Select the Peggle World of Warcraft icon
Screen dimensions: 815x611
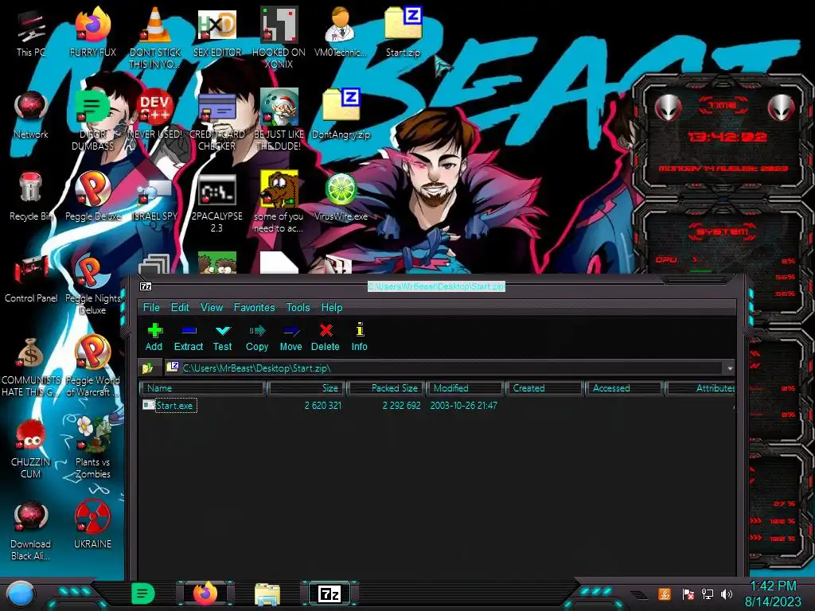point(92,367)
